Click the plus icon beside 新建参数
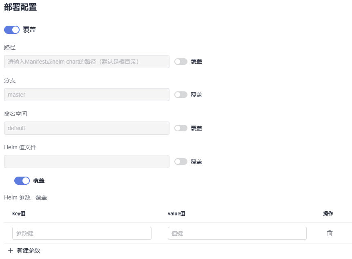The width and height of the screenshot is (352, 259). click(11, 250)
